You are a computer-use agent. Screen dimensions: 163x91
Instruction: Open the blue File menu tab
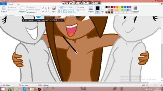(x=3, y=4)
